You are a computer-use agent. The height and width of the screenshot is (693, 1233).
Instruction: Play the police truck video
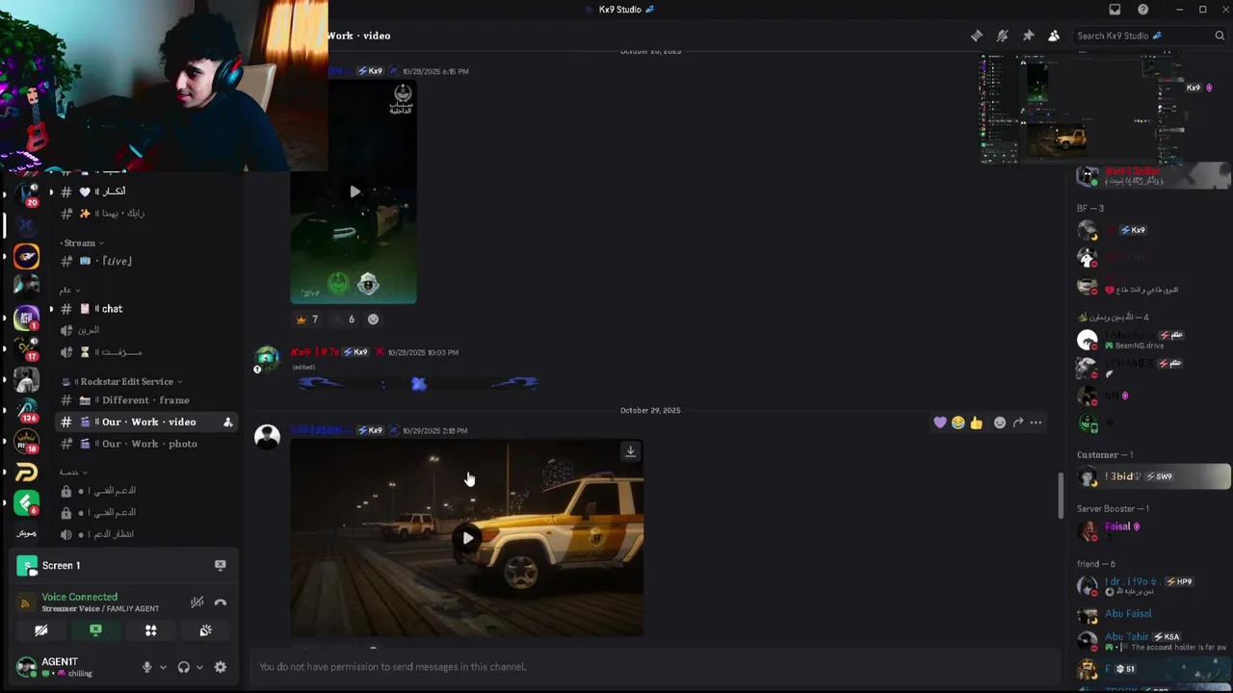click(x=467, y=538)
